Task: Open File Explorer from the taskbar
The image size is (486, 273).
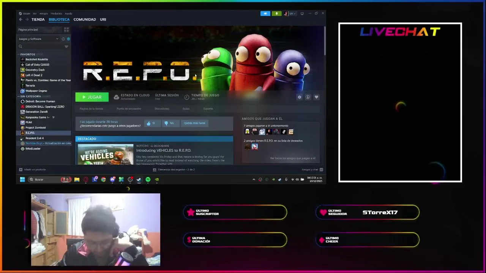Action: click(x=77, y=179)
